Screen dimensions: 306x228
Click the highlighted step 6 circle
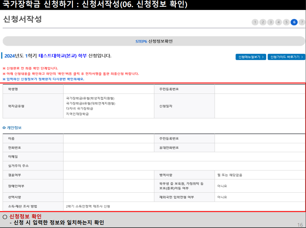pyautogui.click(x=294, y=22)
